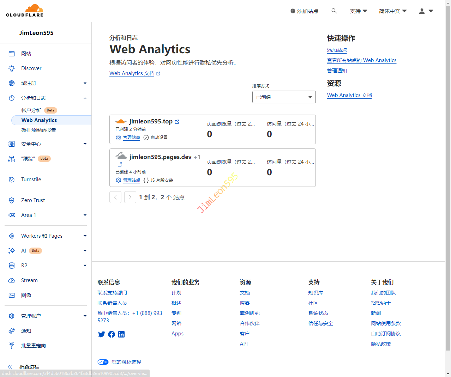Toggle the privacy choices switch

click(x=103, y=362)
